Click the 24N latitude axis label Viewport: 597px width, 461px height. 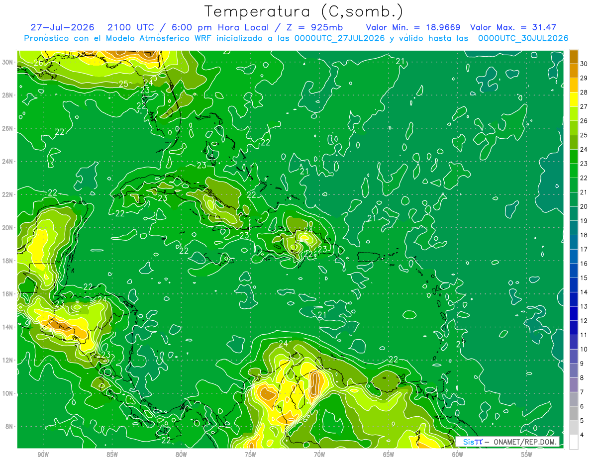click(x=8, y=162)
